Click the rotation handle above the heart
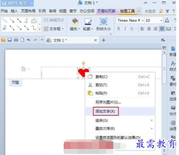Image resolution: width=179 pixels, height=155 pixels. pyautogui.click(x=83, y=63)
